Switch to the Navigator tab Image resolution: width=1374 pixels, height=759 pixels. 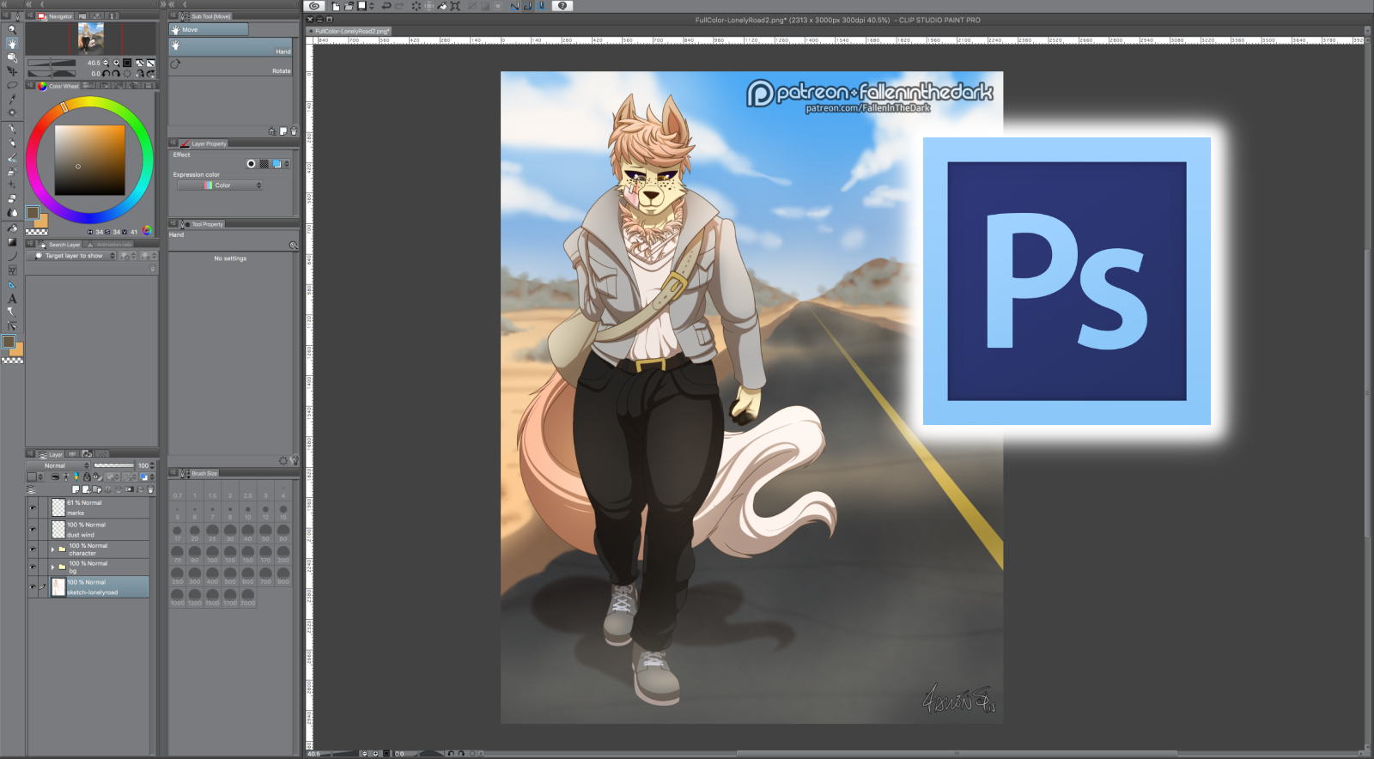[x=57, y=16]
